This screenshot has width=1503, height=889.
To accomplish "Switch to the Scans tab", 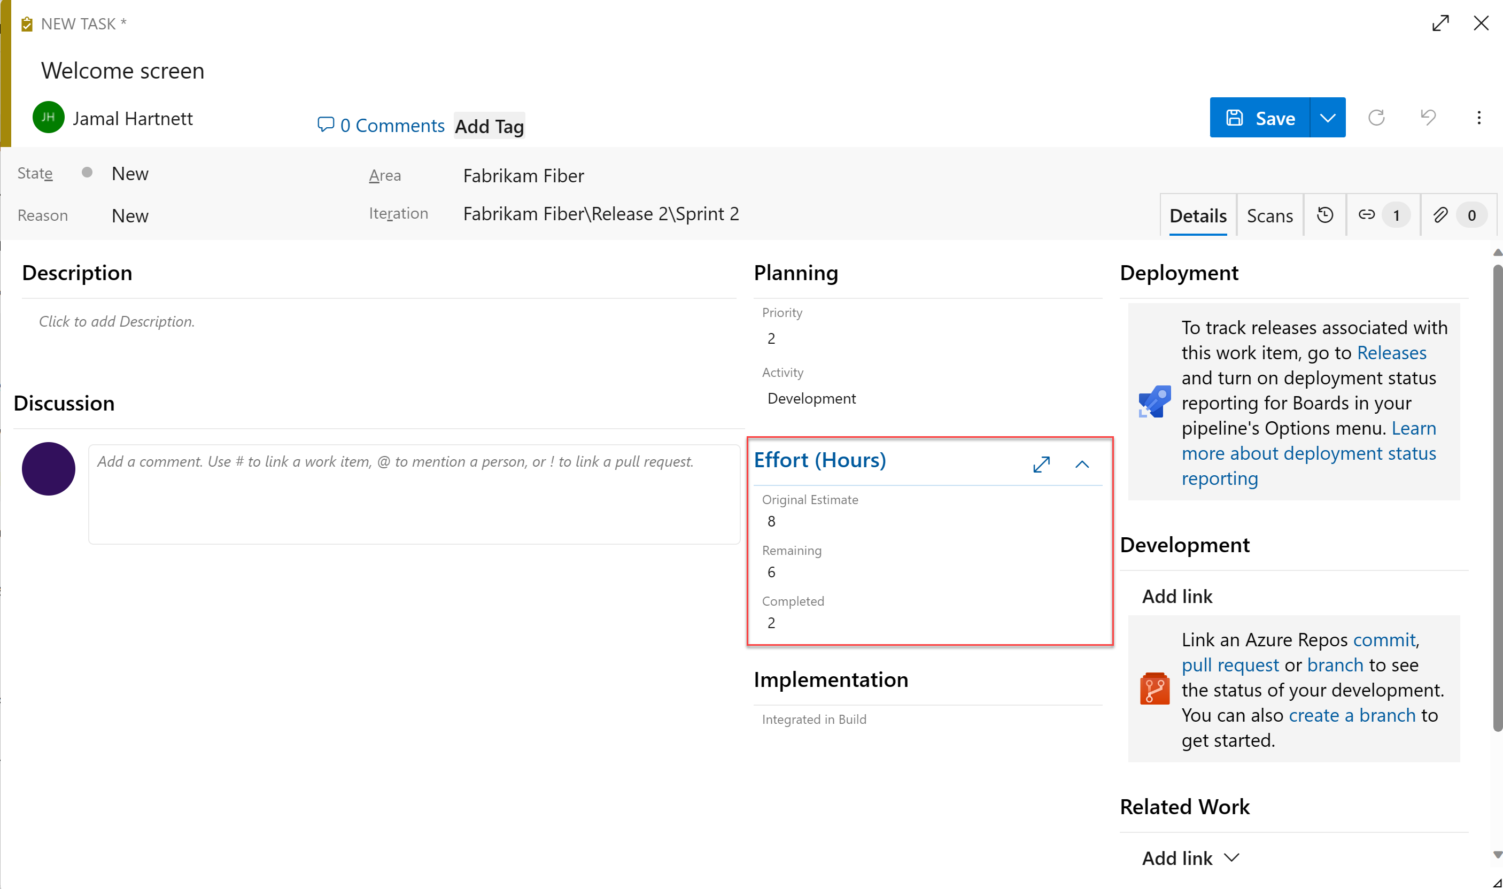I will point(1269,216).
